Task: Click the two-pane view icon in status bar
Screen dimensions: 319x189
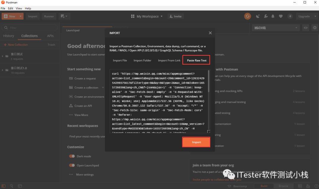Action: click(300, 186)
